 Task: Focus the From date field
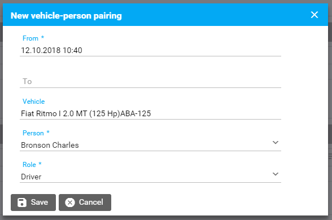click(150, 50)
